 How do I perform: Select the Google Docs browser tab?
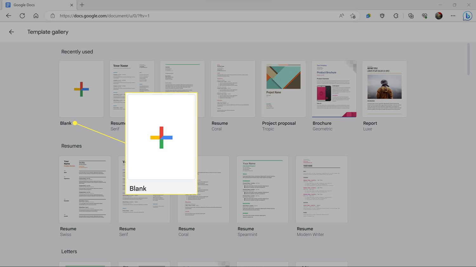(x=35, y=5)
